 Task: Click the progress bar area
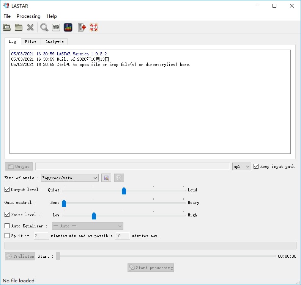pos(150,246)
